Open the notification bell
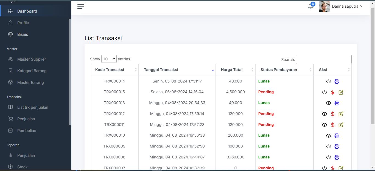The height and width of the screenshot is (171, 375). pos(310,7)
